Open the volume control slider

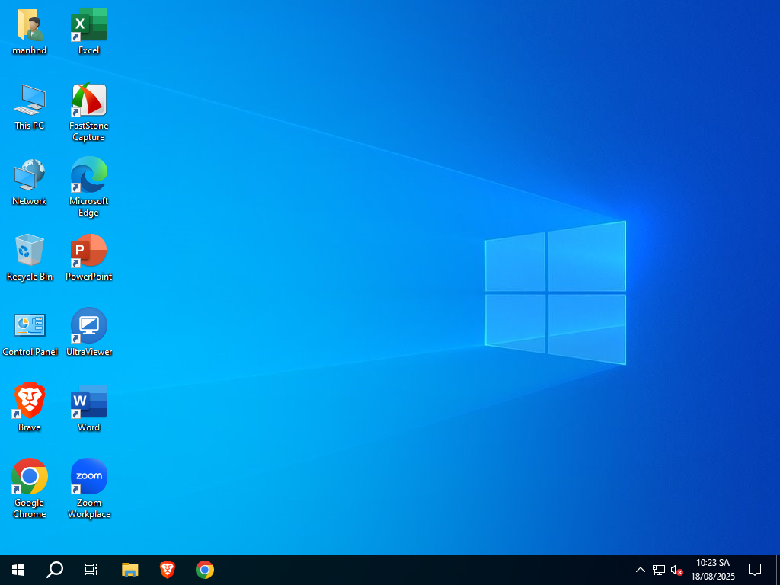(676, 569)
